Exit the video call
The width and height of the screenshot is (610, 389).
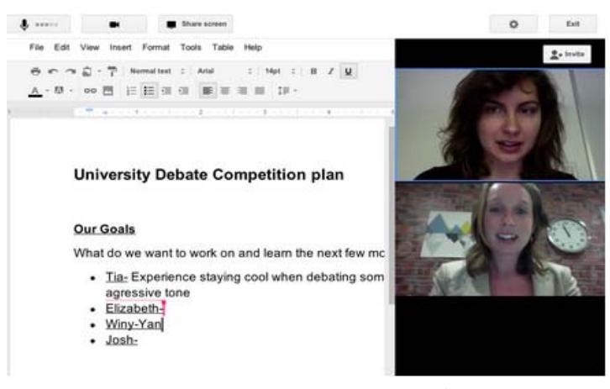pyautogui.click(x=573, y=24)
